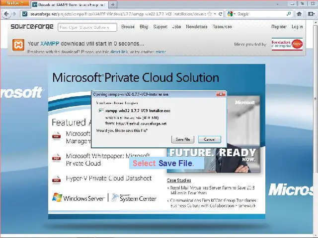
Task: Click the Save File button
Action: click(183, 139)
